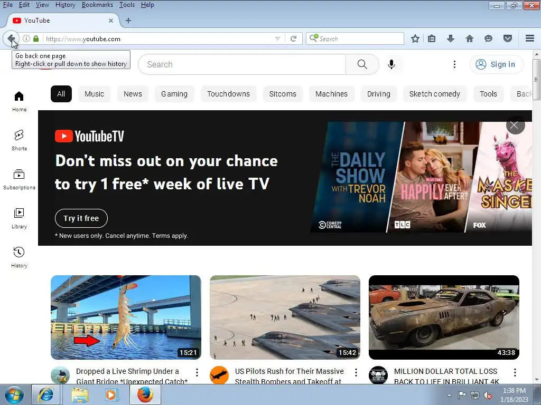Show your bookmarks list icon
The image size is (541, 405).
click(432, 38)
